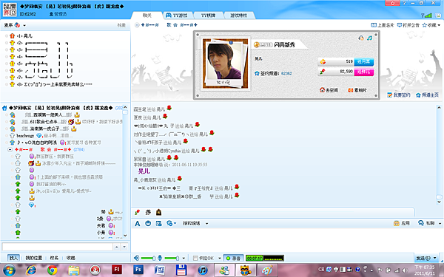
Task: Open Chrome from the taskbar
Action: tap(53, 270)
